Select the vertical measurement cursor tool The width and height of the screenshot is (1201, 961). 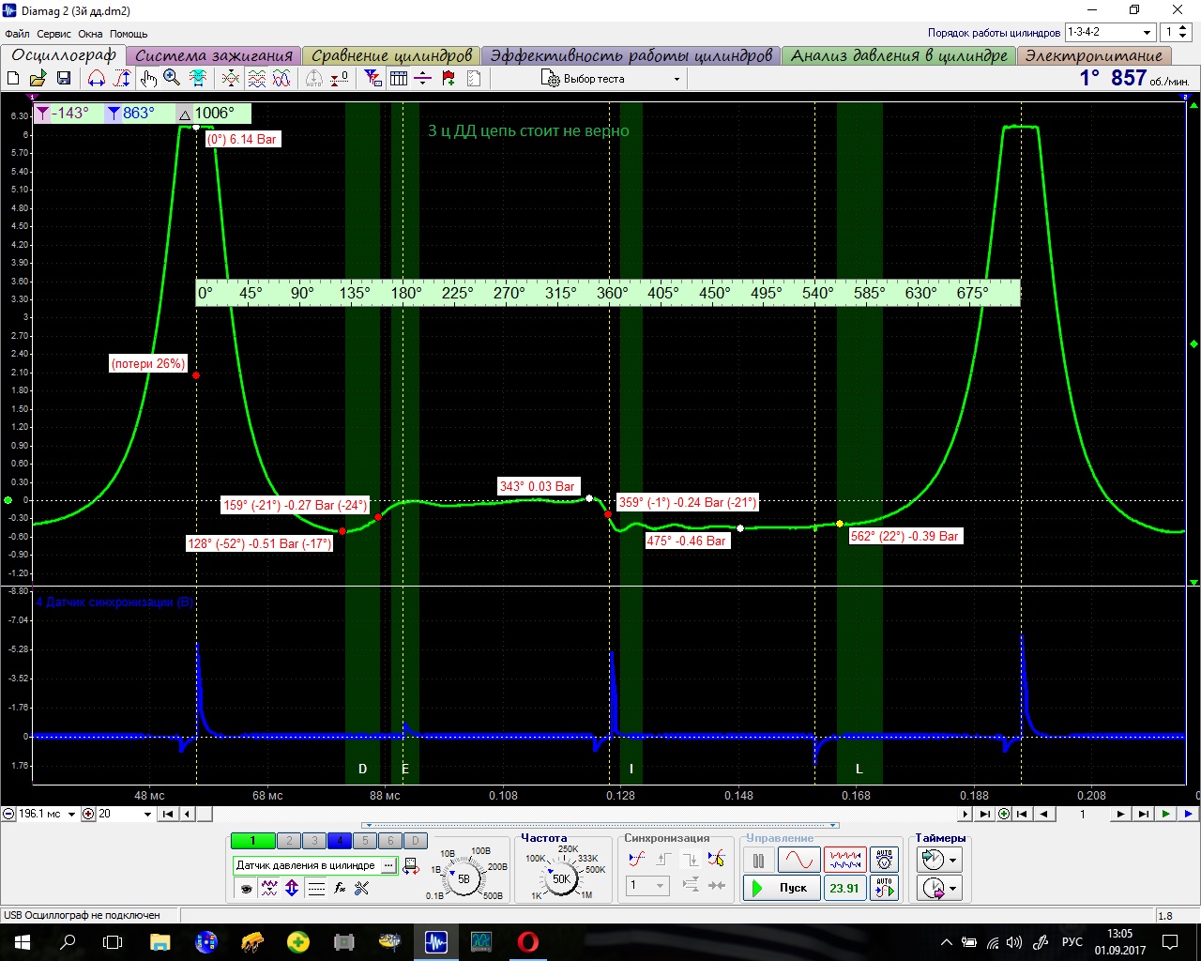pos(122,78)
